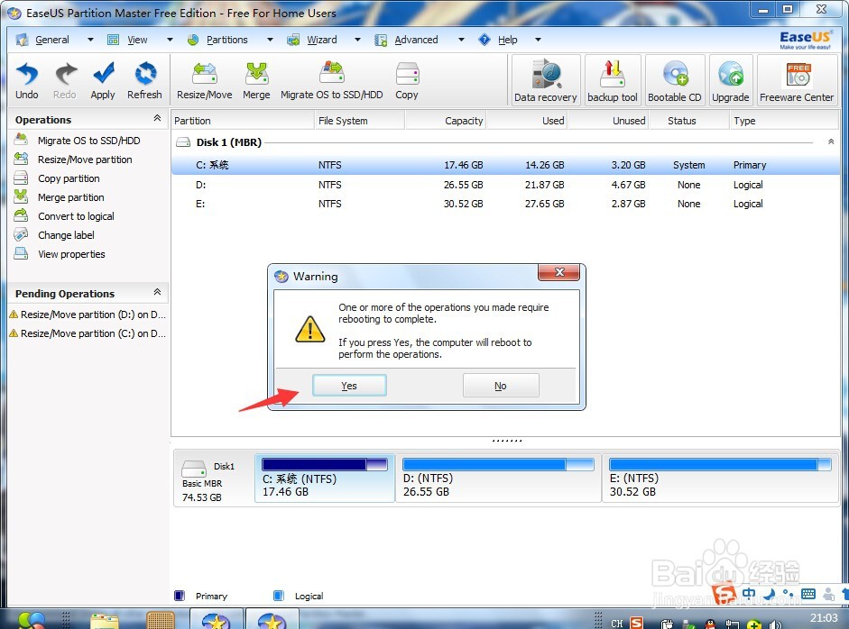The image size is (849, 629).
Task: Decline reboot with the No button
Action: point(501,386)
